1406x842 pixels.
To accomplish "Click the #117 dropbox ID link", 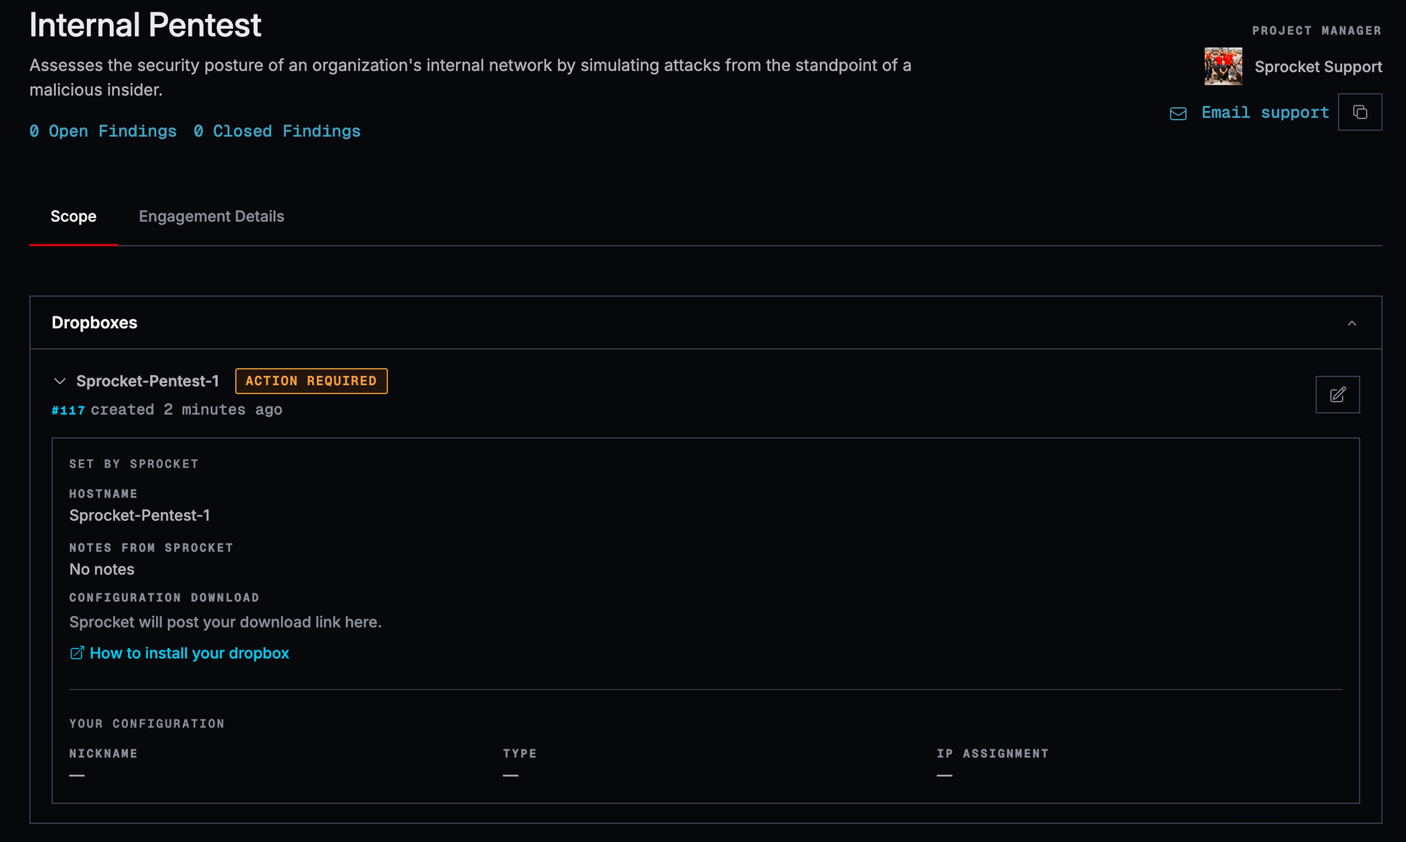I will 68,410.
